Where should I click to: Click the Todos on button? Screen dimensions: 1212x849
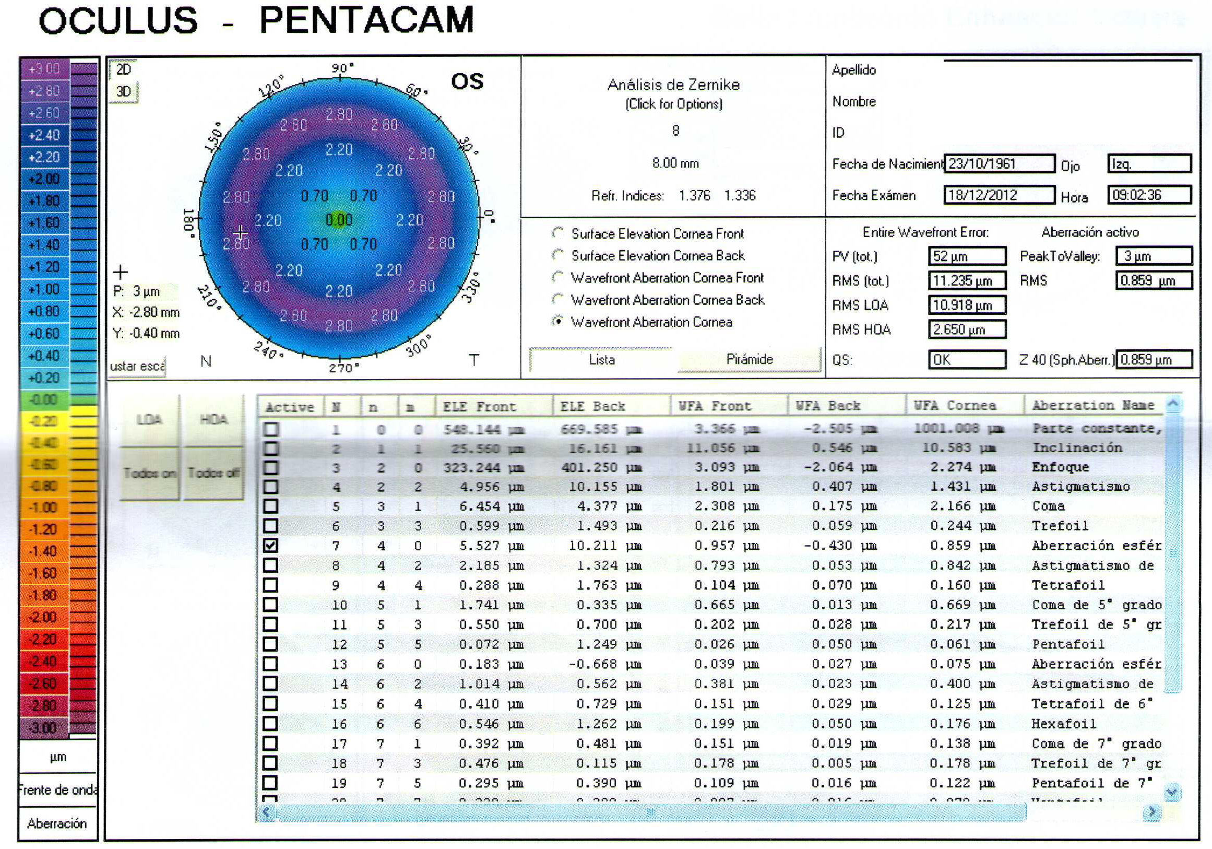[x=149, y=473]
